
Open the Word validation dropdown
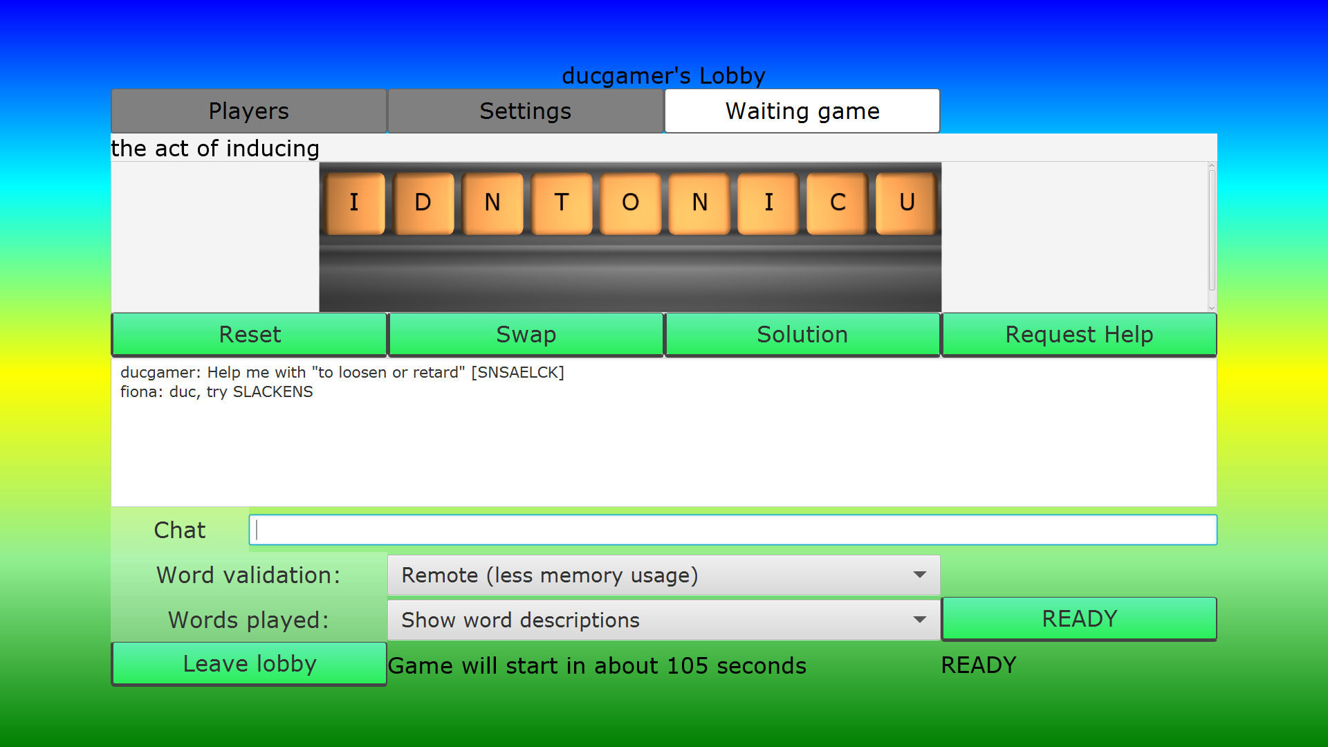point(664,575)
